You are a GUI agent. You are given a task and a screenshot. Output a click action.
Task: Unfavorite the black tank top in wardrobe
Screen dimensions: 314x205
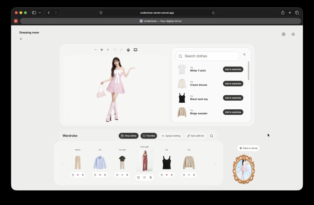[x=167, y=175]
